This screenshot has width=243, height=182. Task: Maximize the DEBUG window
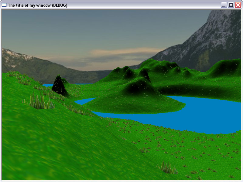click(x=231, y=5)
